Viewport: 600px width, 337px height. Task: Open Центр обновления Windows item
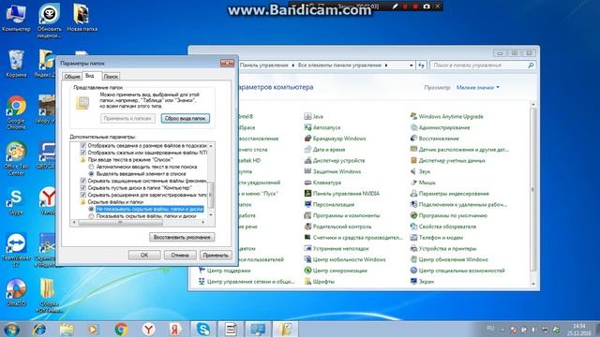(449, 260)
